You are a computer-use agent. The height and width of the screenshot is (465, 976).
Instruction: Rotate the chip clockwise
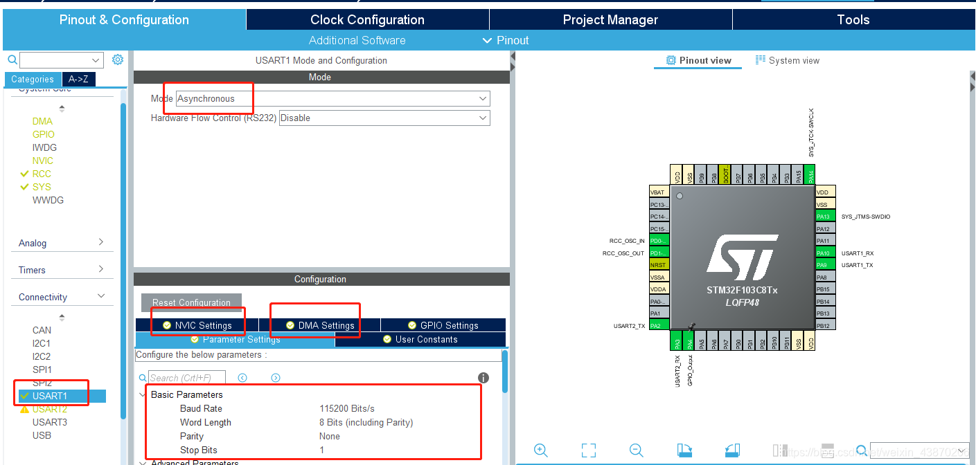(684, 450)
